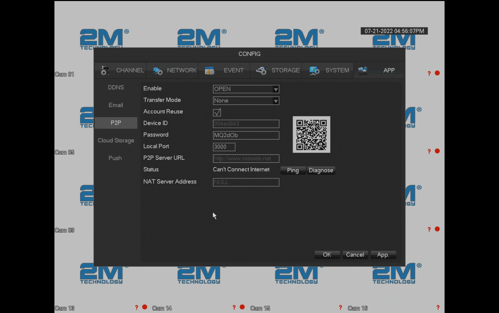Click red question mark in Cam 05 row

coord(429,151)
